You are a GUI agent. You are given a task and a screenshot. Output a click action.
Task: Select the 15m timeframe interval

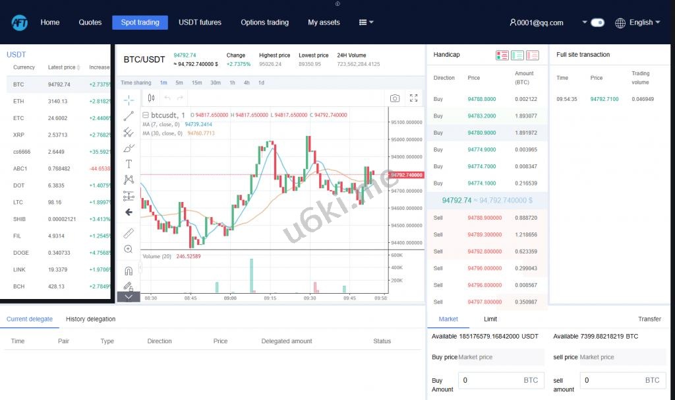point(196,83)
